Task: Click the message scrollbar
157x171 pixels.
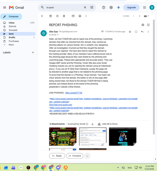Action: (x=154, y=77)
